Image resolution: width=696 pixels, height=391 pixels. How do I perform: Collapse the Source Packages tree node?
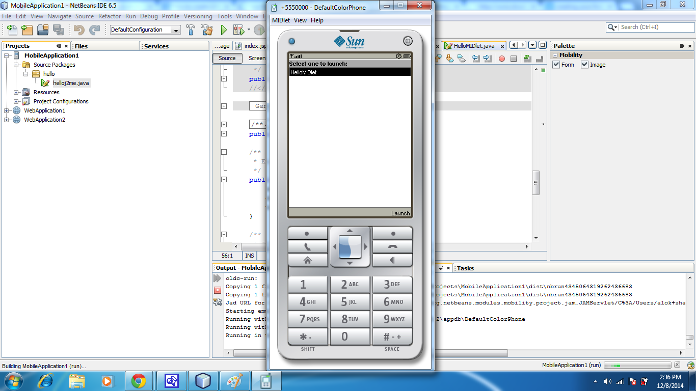click(x=16, y=65)
